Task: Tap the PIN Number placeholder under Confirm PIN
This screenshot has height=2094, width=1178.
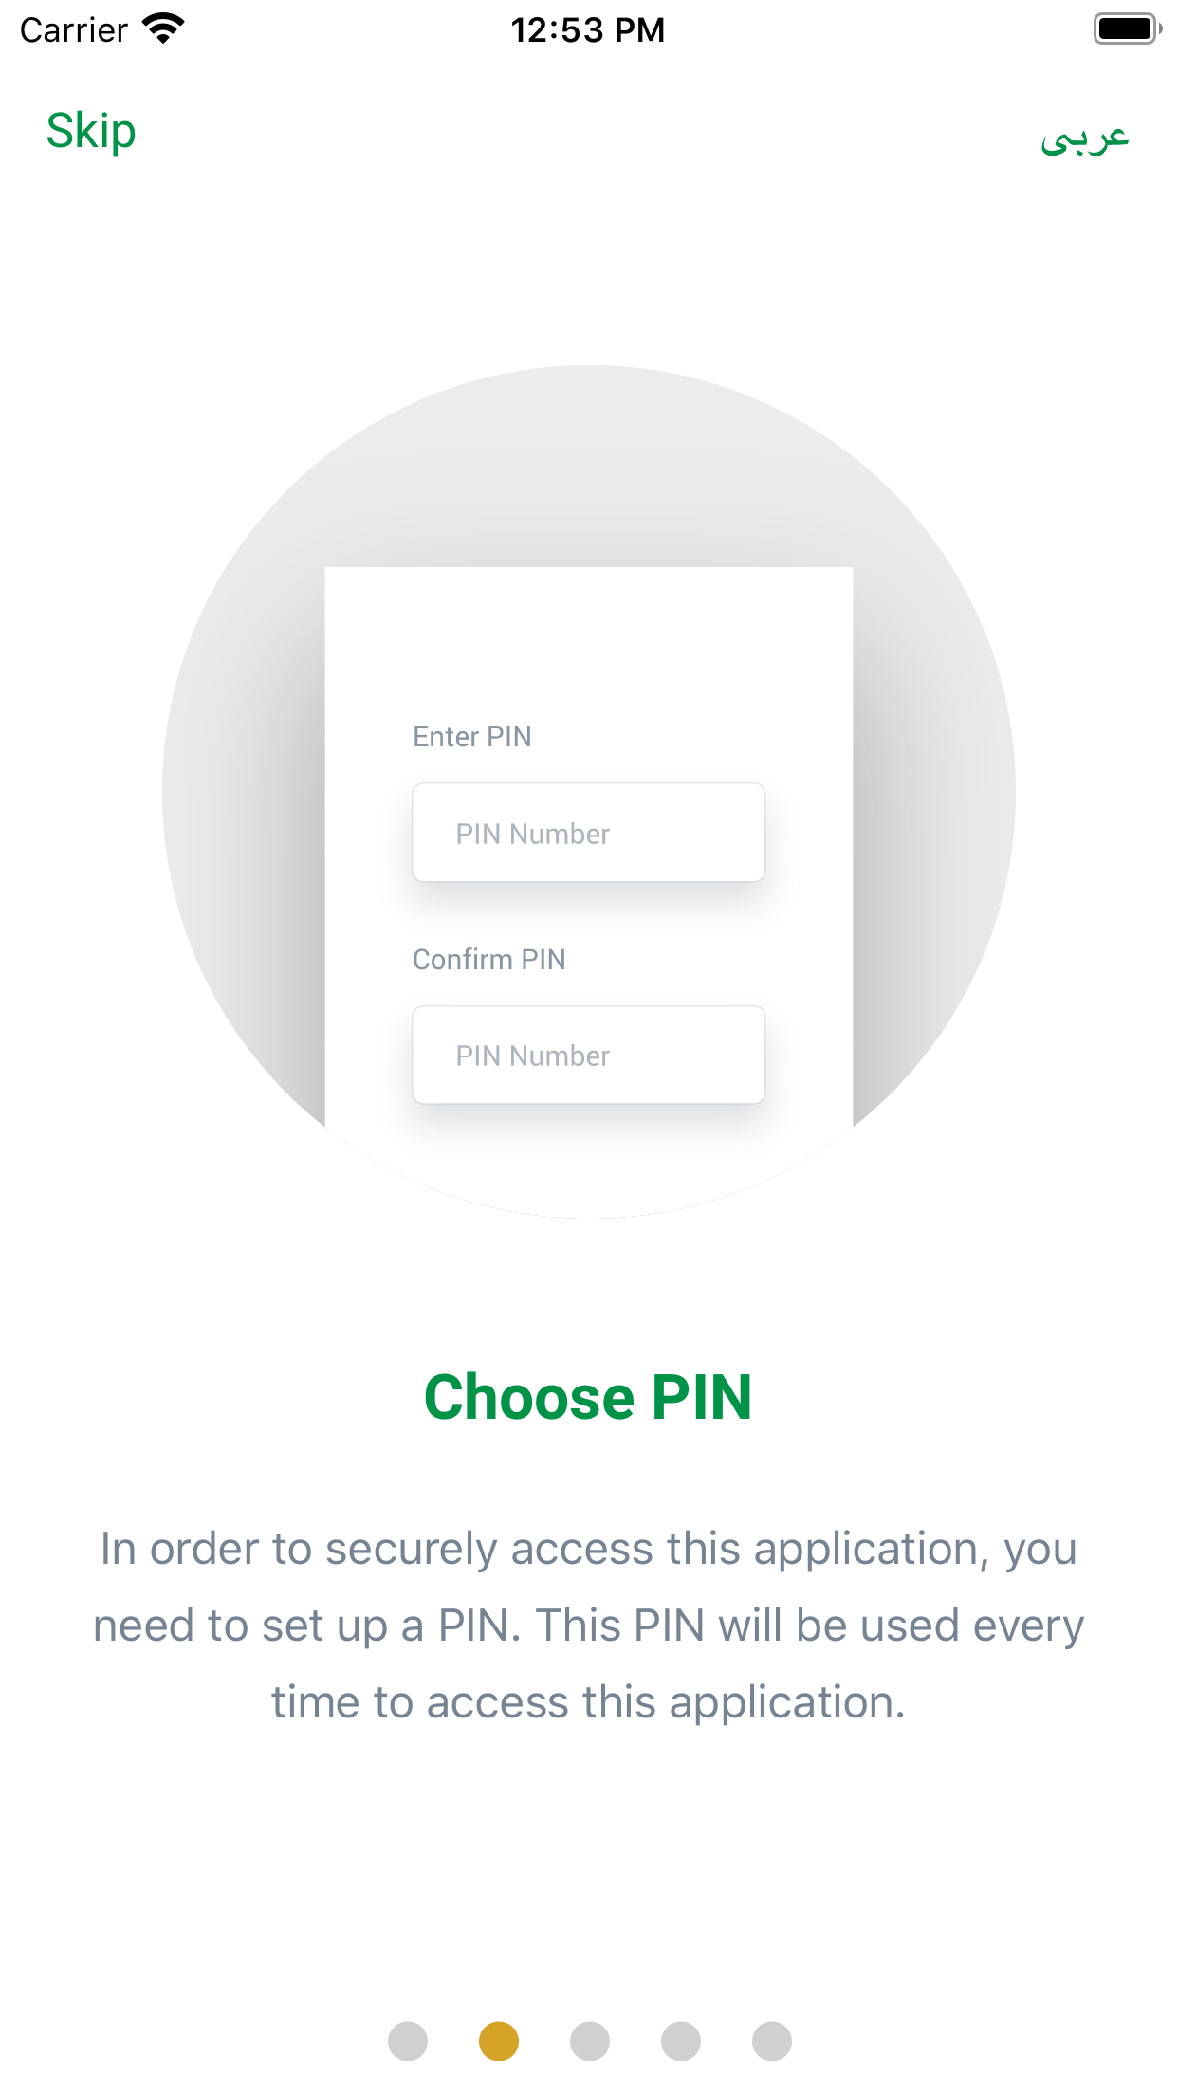Action: pos(532,1055)
